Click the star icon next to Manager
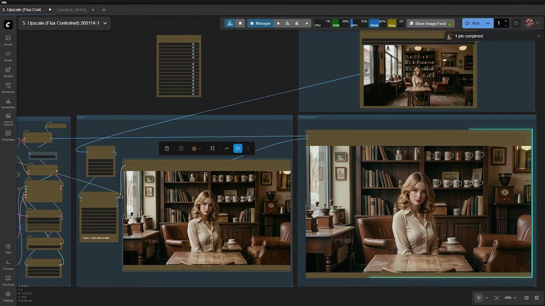 278,23
